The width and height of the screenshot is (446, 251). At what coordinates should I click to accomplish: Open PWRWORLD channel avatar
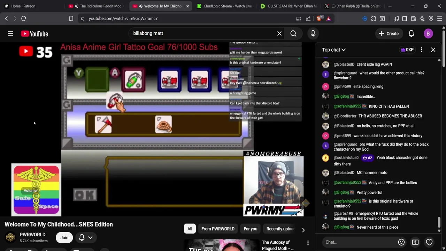click(10, 237)
